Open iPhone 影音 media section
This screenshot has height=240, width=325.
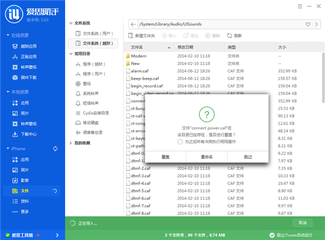click(x=21, y=180)
